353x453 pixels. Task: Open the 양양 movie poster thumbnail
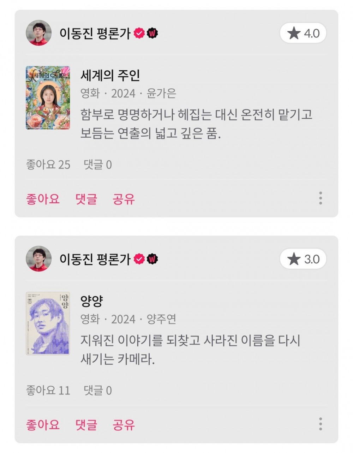48,323
